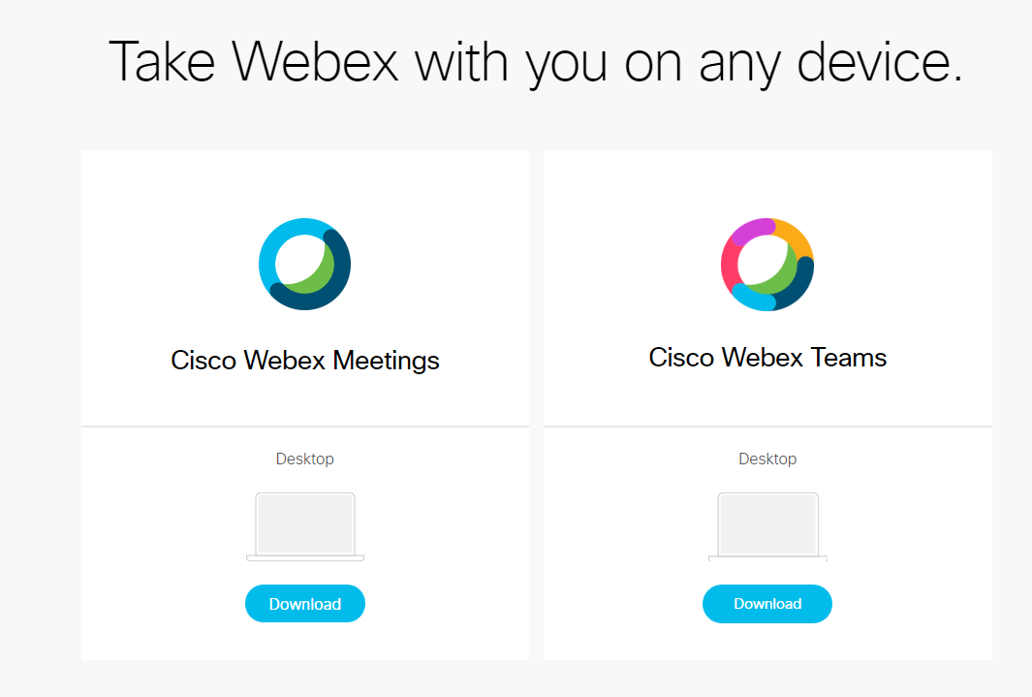1032x697 pixels.
Task: Click the Cisco Webex Meetings circular logo
Action: point(304,264)
